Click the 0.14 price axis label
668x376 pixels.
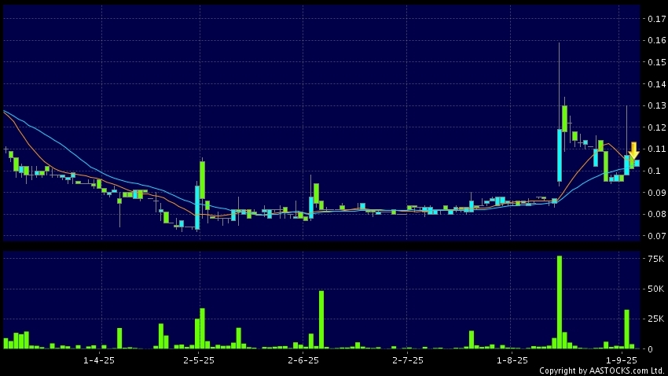pos(654,84)
